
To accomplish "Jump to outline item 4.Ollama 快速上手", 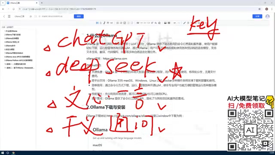I will coord(12,42).
